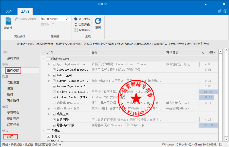
Task: Click the outer scrollbar up arrow
Action: [226, 50]
